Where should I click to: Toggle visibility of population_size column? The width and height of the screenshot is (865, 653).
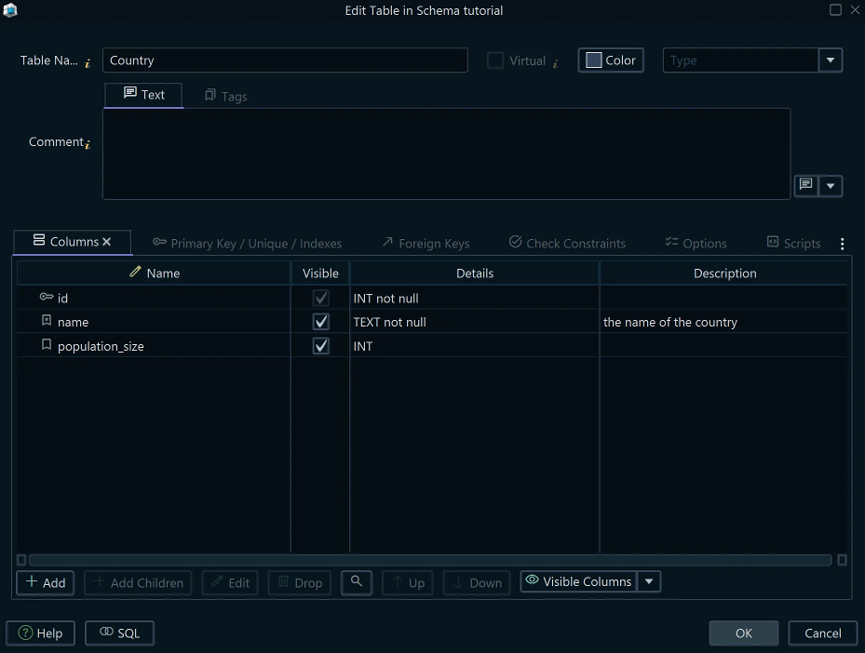click(x=320, y=345)
